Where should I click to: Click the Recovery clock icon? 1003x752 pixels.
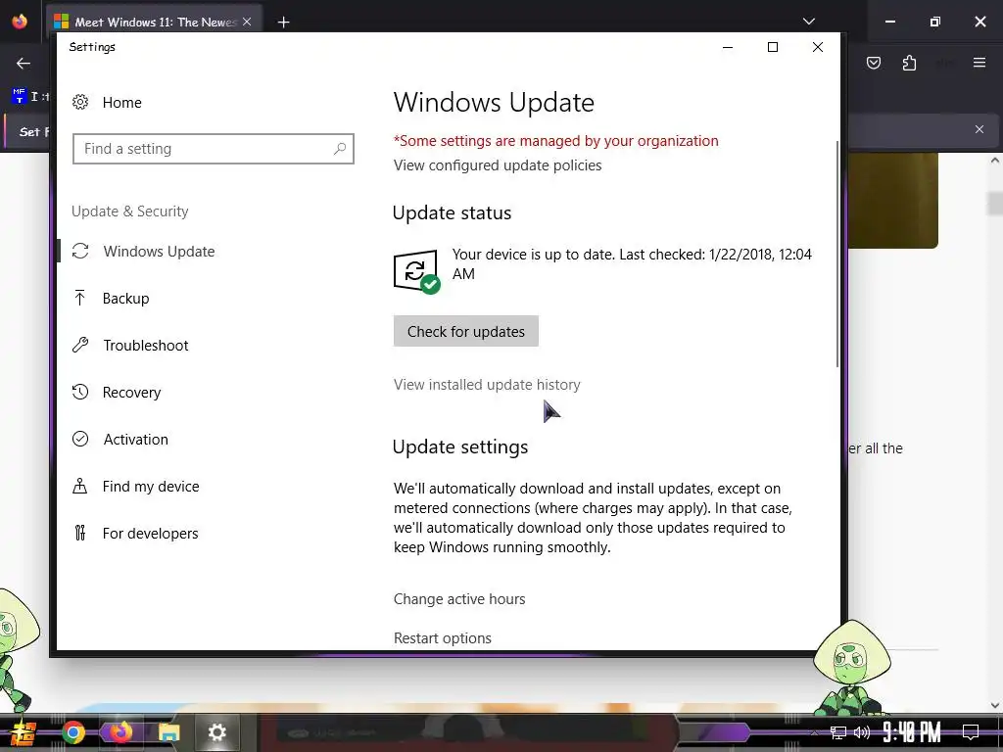pyautogui.click(x=80, y=392)
